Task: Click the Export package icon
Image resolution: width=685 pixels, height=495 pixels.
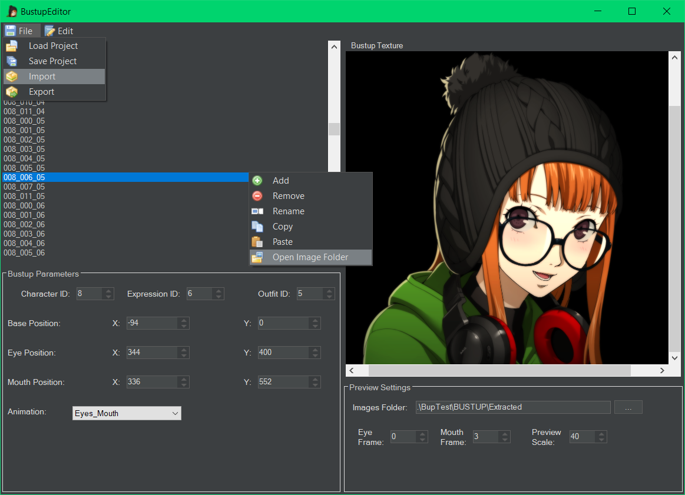Action: 12,92
